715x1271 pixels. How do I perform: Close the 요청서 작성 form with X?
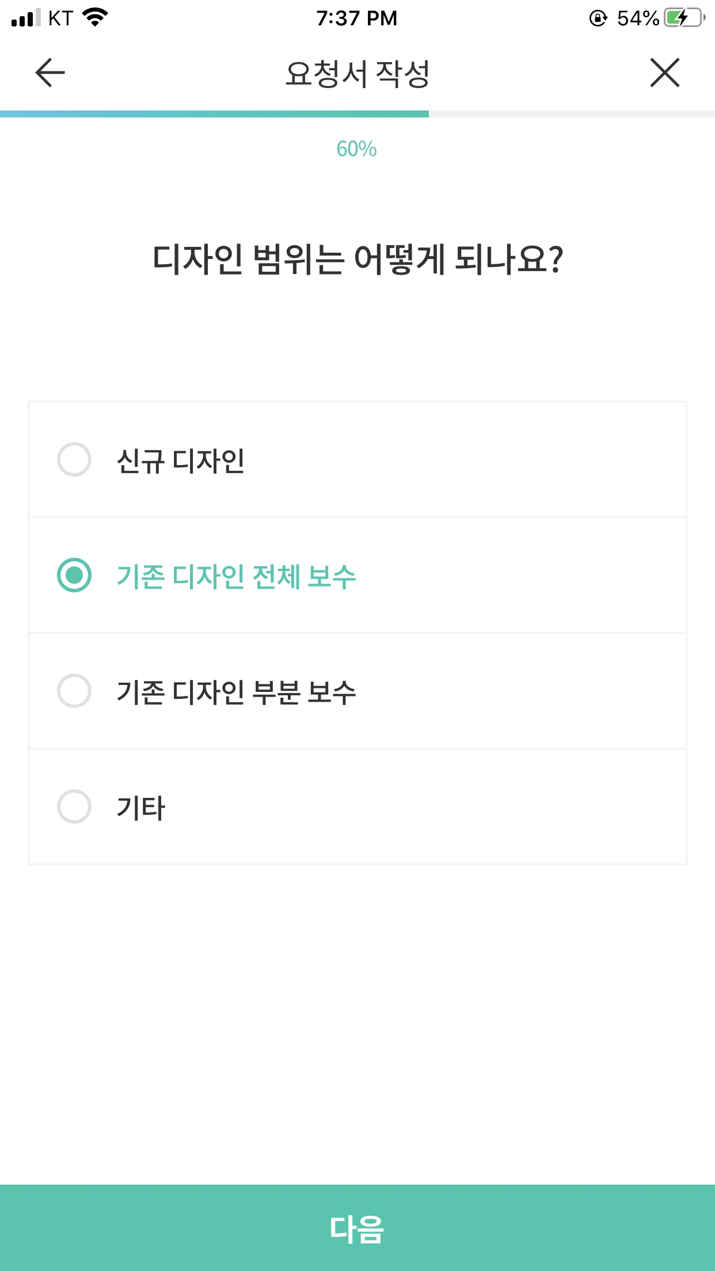(x=665, y=73)
